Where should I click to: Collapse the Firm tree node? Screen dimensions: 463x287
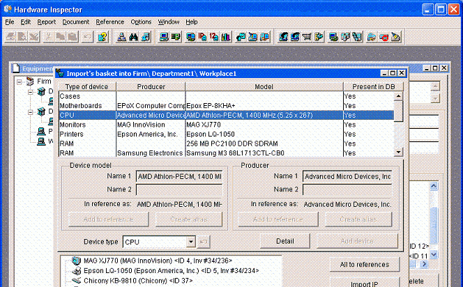coord(20,82)
